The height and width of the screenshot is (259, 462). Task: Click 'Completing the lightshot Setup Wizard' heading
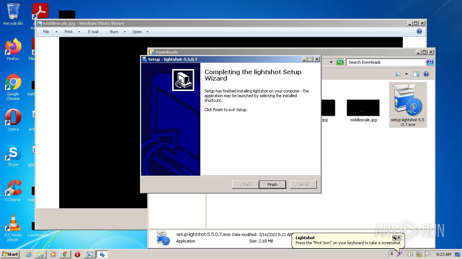click(253, 75)
